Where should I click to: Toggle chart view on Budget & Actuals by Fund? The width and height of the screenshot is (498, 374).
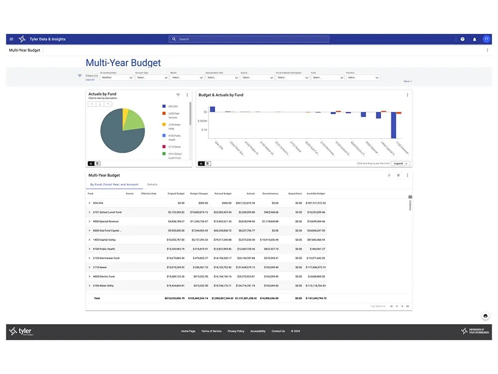(x=202, y=163)
